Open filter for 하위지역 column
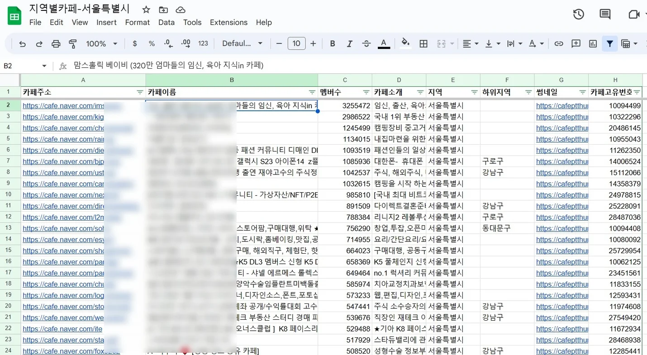The image size is (647, 355). click(x=528, y=92)
